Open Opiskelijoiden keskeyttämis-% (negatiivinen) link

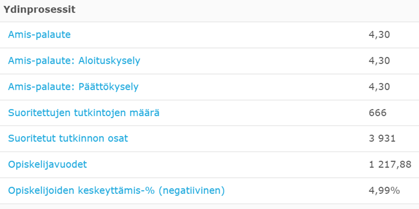coord(116,191)
